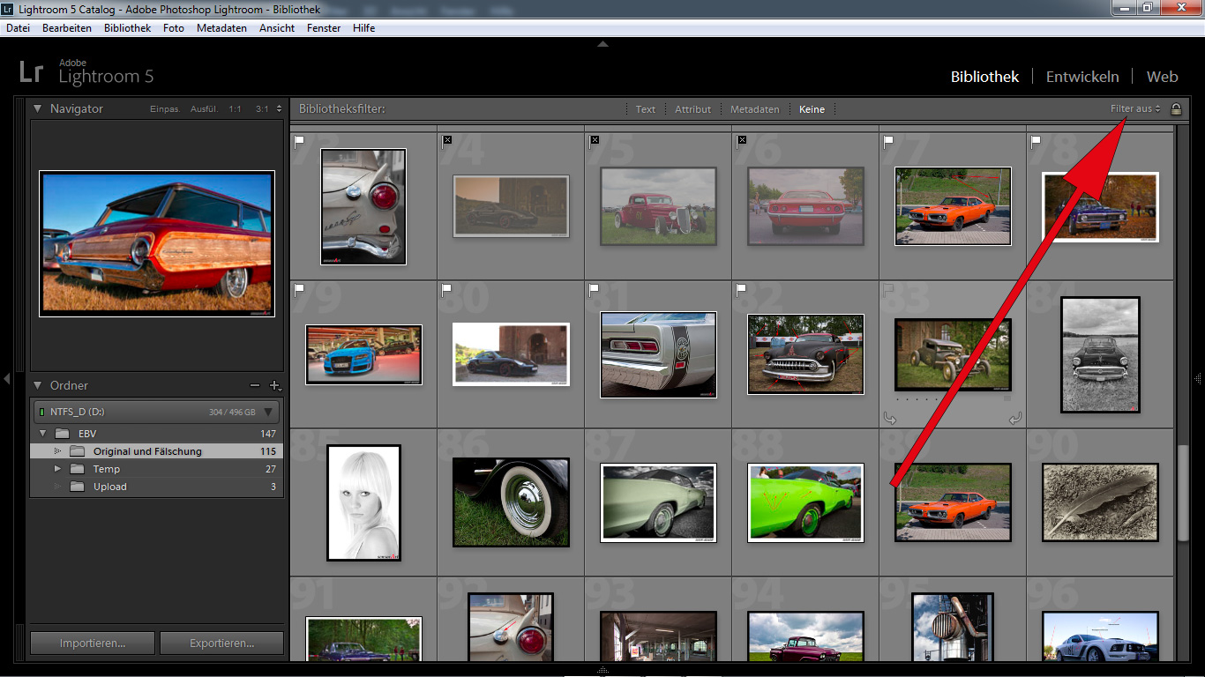Set Navigator zoom to Einpas.
Screen dimensions: 1205x677
pos(165,109)
